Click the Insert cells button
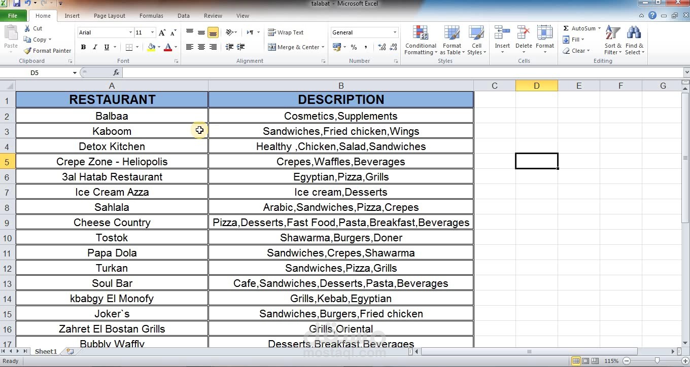The image size is (690, 367). click(502, 40)
